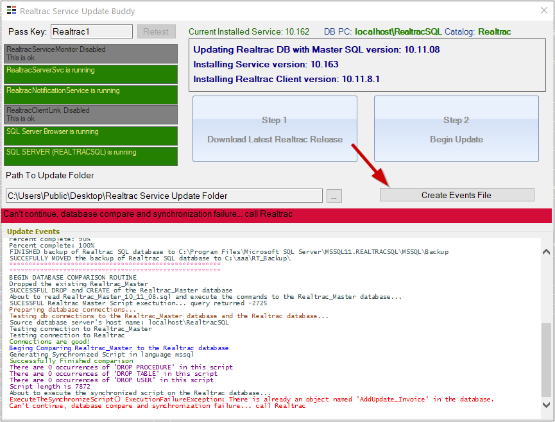Click 'Generating Synchronized Script in language mssql' line
555x422 pixels.
[101, 355]
